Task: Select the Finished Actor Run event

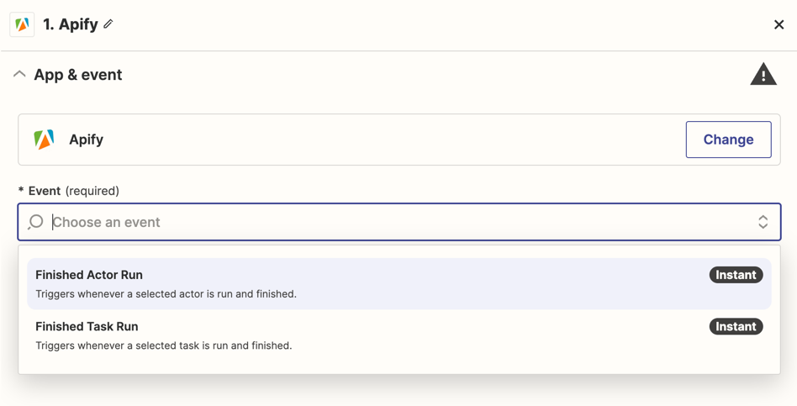Action: (x=89, y=275)
